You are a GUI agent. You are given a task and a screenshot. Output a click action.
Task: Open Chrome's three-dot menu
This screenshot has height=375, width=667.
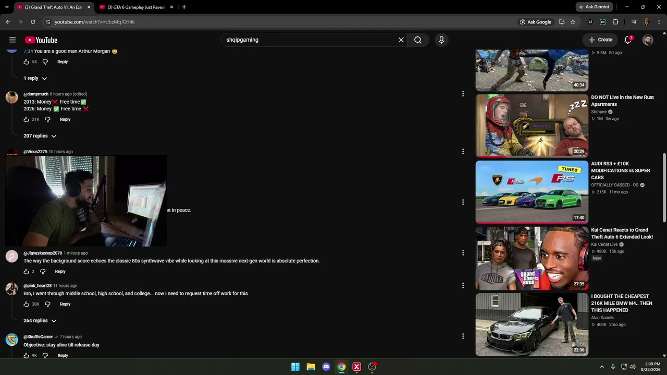[x=659, y=22]
